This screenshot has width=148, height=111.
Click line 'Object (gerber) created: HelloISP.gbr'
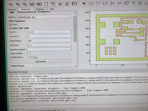pos(38,93)
